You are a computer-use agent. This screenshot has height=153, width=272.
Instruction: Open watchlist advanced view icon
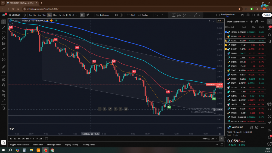(x=257, y=22)
